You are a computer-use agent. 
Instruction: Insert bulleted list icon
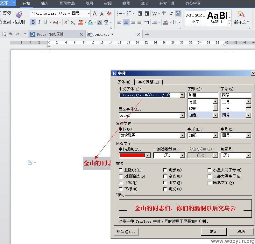119,13
